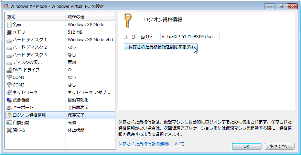Select the COM2 setting row

60,85
